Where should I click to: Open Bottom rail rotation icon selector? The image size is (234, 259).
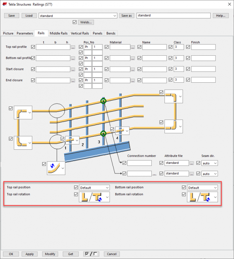click(x=202, y=197)
